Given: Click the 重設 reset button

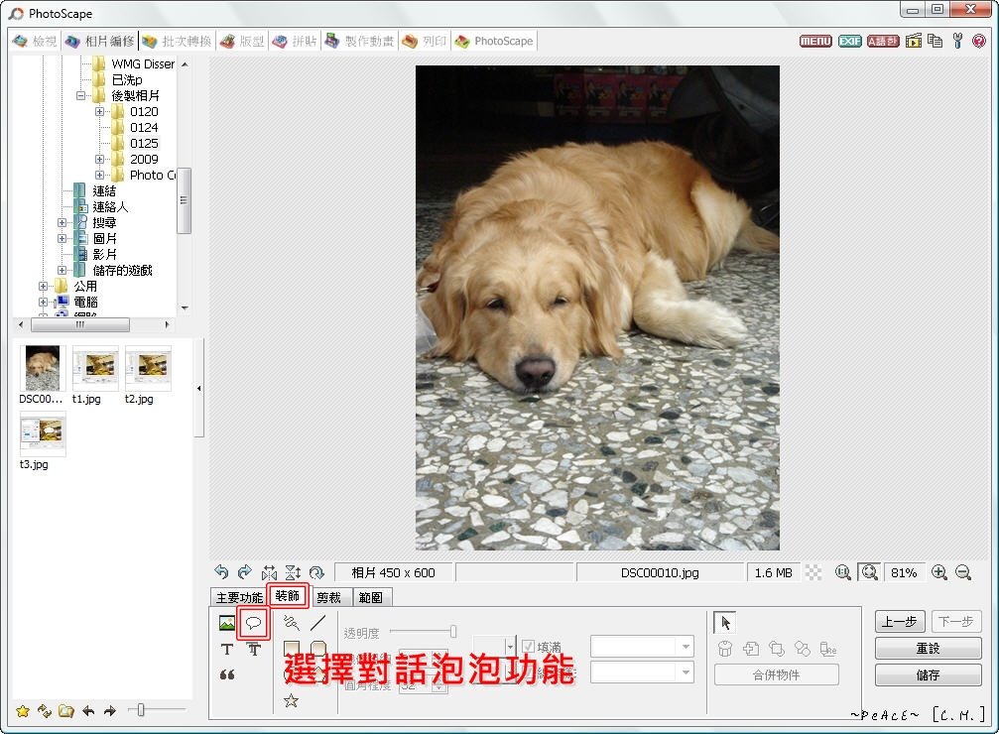Looking at the screenshot, I should point(929,649).
